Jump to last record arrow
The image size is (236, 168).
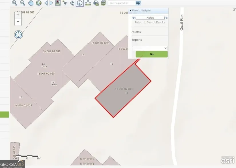coord(166,18)
